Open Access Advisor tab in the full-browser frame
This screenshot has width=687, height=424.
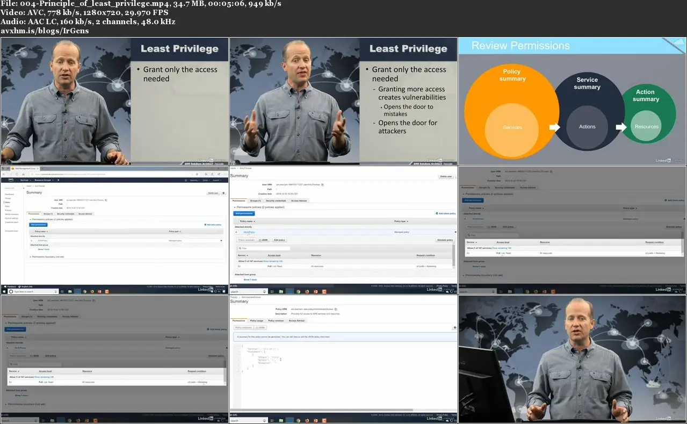(85, 214)
